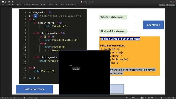Select the Indentation blue box
The image size is (176, 99).
pos(153,25)
